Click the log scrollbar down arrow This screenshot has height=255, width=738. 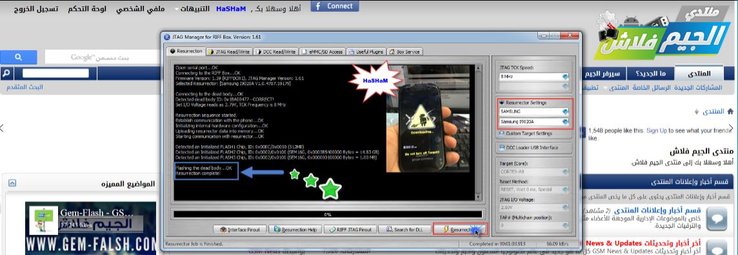click(478, 197)
